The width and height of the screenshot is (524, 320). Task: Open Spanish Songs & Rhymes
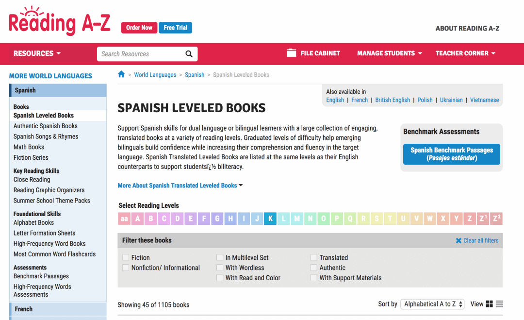coord(46,136)
